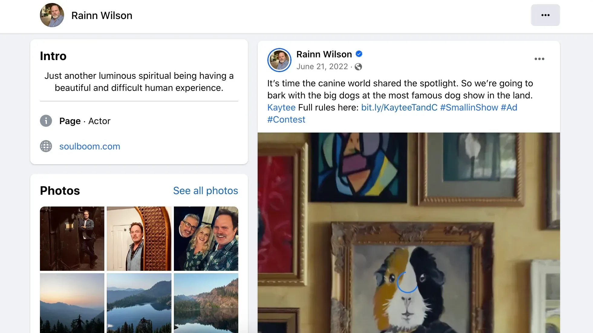This screenshot has width=593, height=333.
Task: Click the public audience globe icon
Action: [x=358, y=67]
